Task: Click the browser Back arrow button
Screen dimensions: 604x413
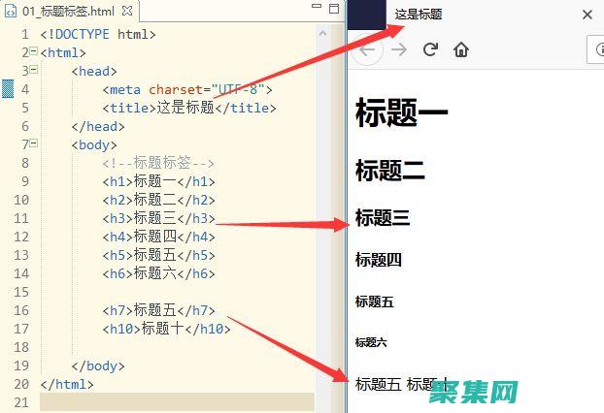Action: pyautogui.click(x=367, y=50)
